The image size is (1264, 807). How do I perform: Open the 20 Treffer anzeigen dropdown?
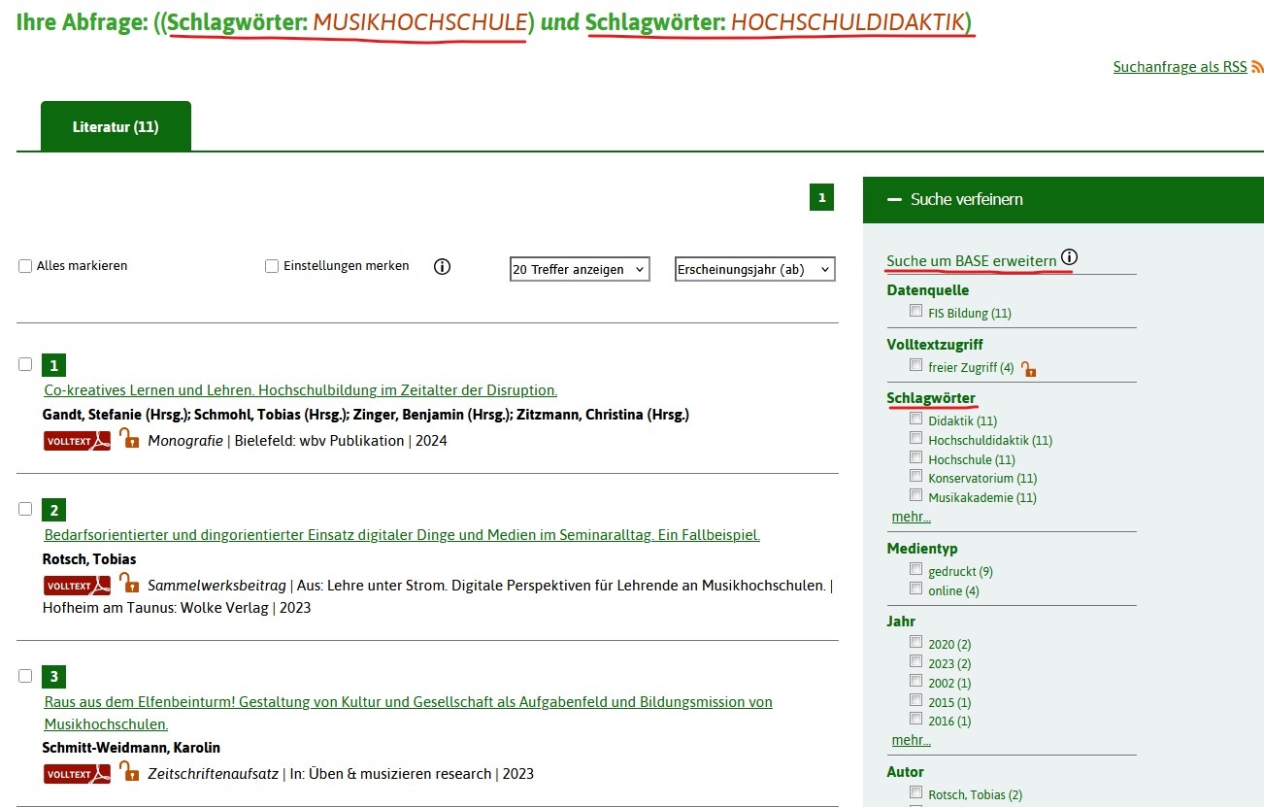pos(579,269)
